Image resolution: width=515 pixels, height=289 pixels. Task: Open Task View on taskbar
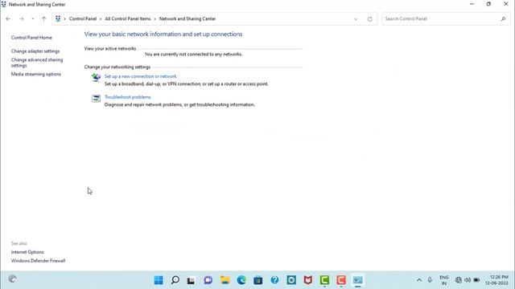click(x=192, y=280)
